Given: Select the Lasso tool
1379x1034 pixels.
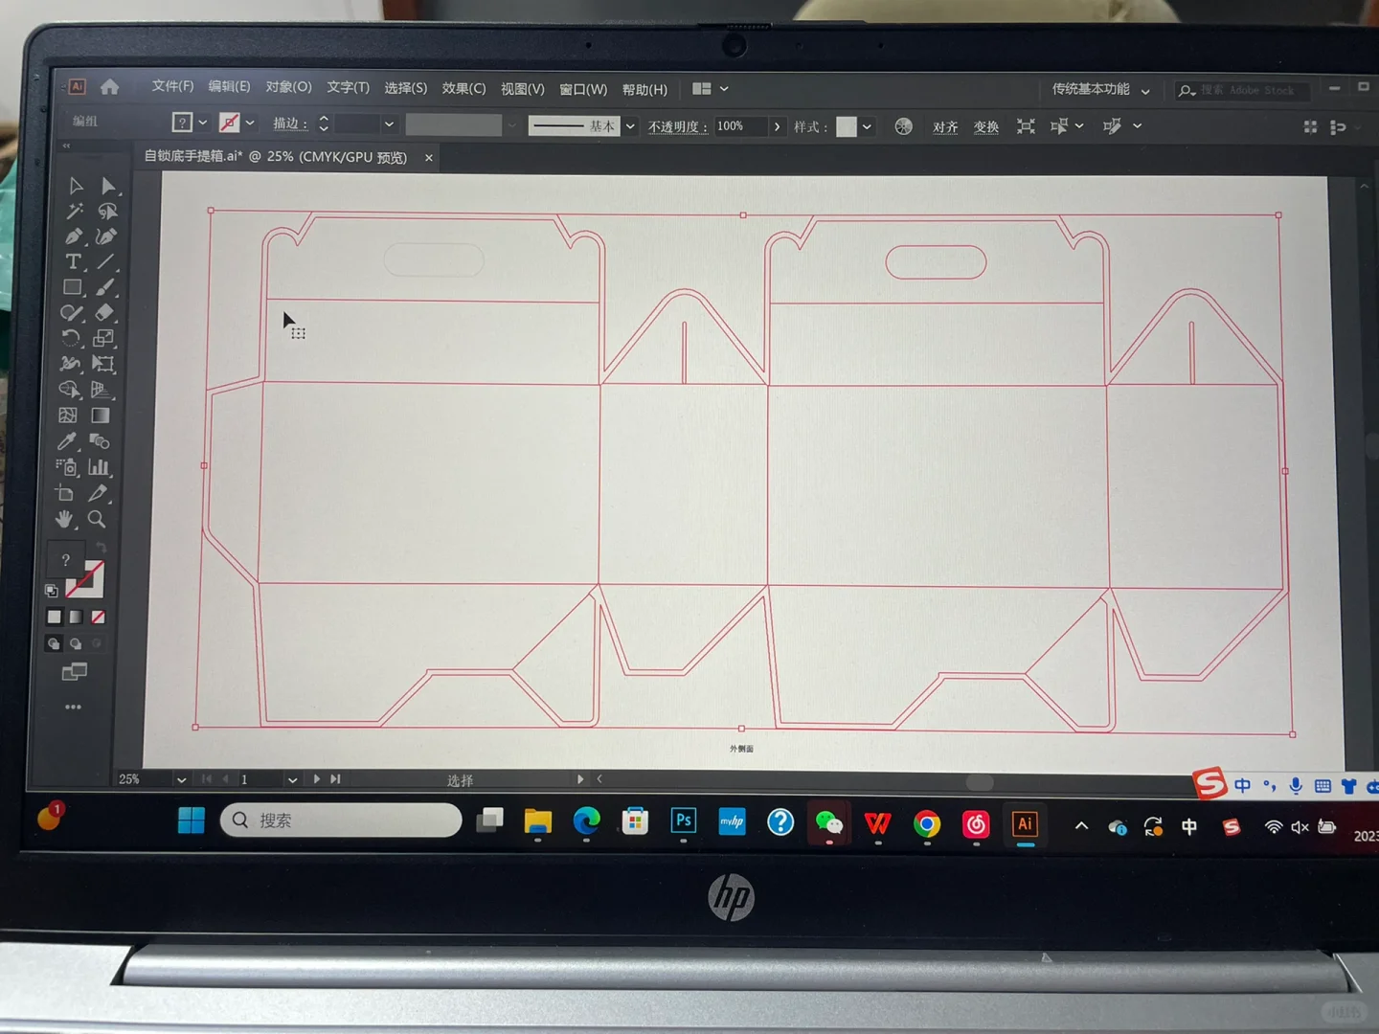Looking at the screenshot, I should pyautogui.click(x=107, y=212).
